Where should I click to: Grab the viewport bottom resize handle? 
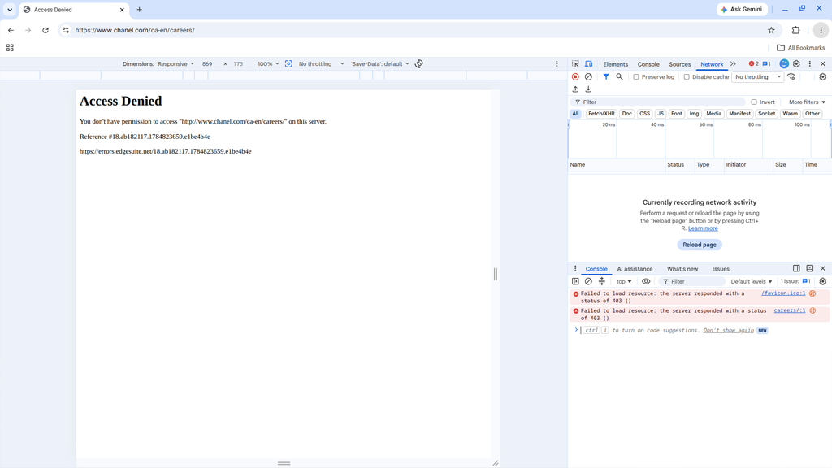284,463
